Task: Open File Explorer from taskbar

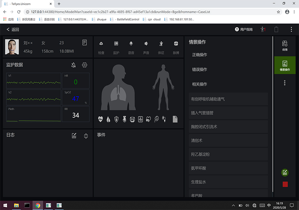Action: 16,205
